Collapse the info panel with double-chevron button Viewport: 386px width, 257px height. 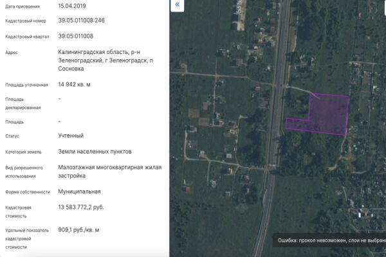(178, 6)
